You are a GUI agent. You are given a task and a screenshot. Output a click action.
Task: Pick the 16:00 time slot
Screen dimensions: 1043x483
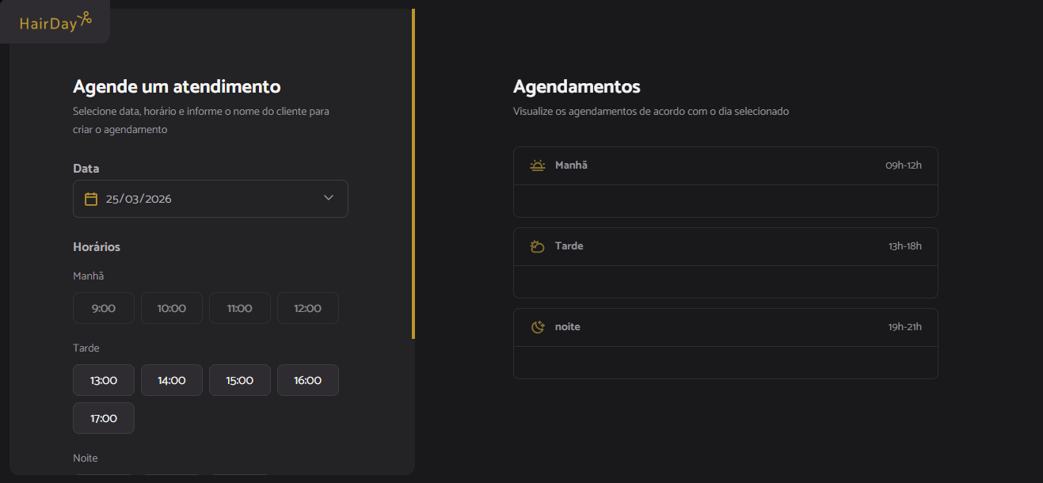(308, 380)
